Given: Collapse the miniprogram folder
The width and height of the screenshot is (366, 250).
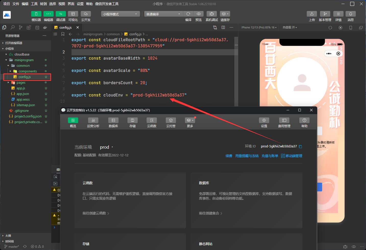Looking at the screenshot, I should click(26, 60).
